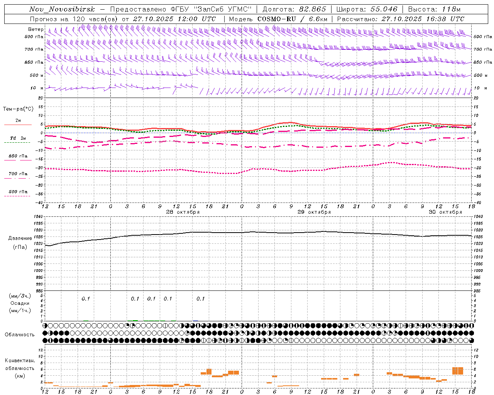Click the 'Осадки' precipitation label

click(x=20, y=304)
